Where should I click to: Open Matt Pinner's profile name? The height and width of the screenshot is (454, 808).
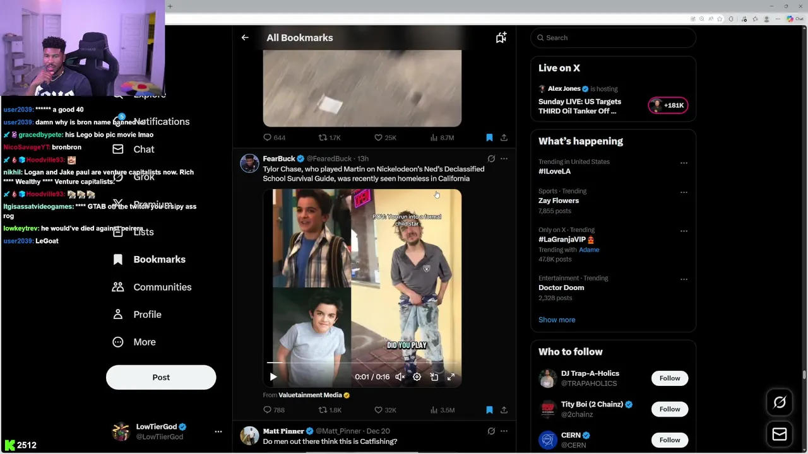283,431
